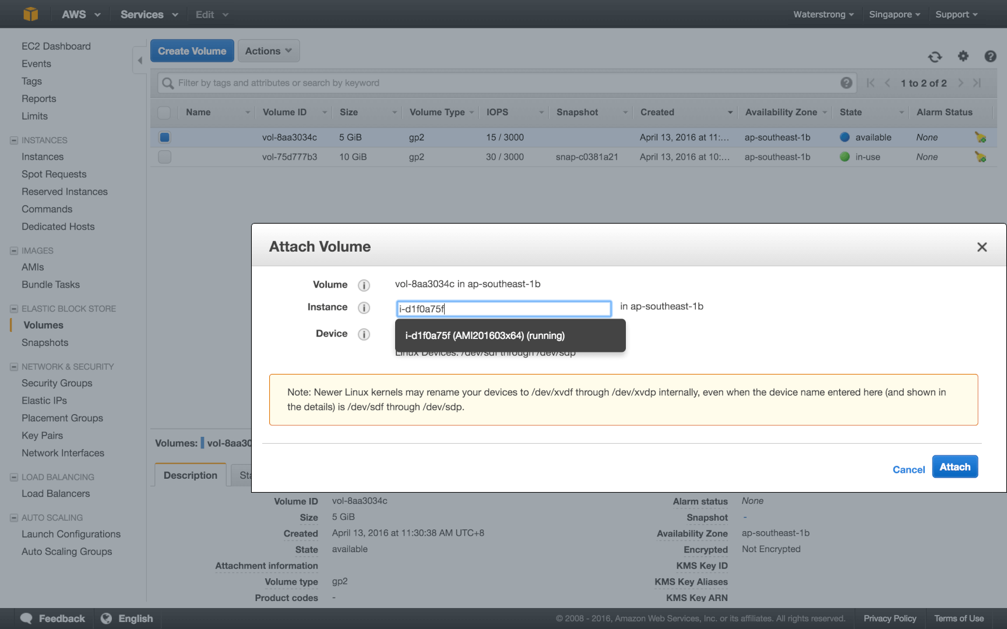Open Auto Scaling Groups in sidebar
The image size is (1007, 629).
[66, 552]
